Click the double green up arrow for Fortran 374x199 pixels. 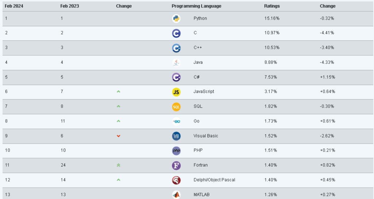(x=118, y=165)
